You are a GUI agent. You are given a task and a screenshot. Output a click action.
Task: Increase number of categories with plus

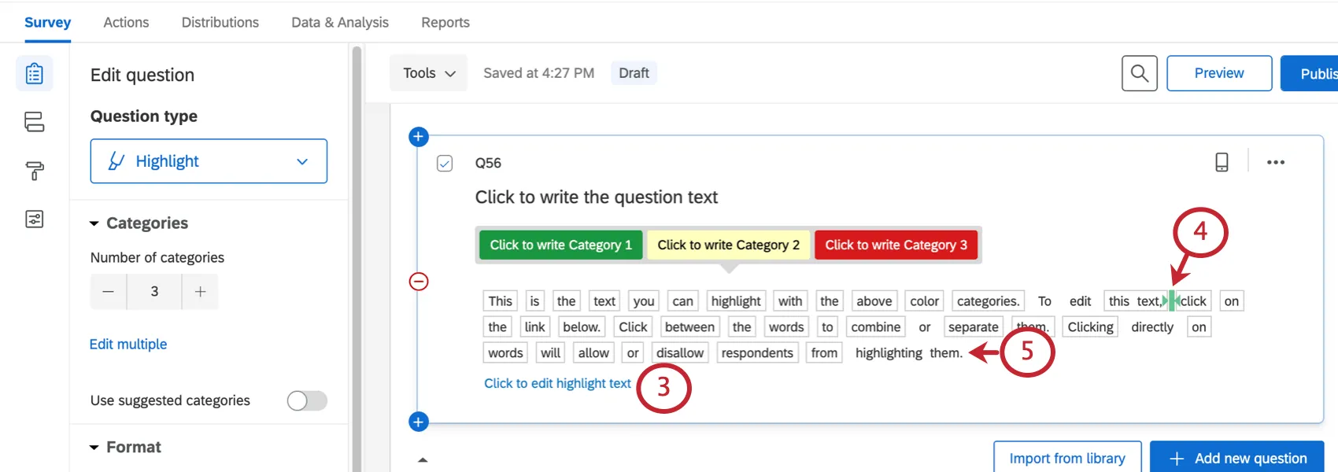coord(201,292)
